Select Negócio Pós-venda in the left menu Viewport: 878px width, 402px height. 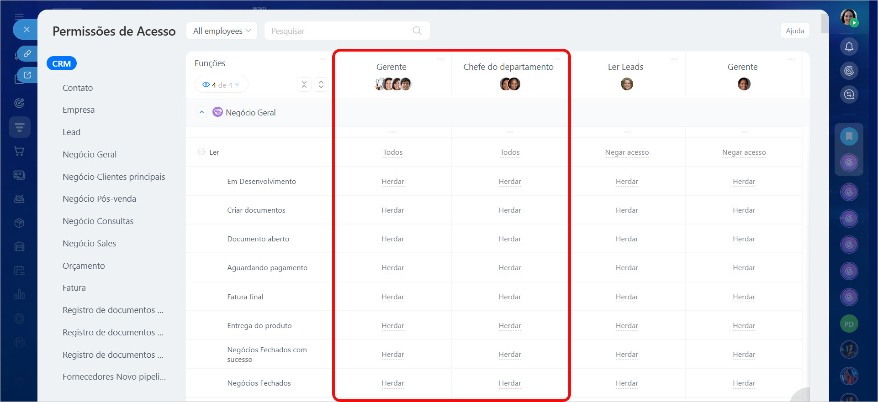[x=99, y=199]
